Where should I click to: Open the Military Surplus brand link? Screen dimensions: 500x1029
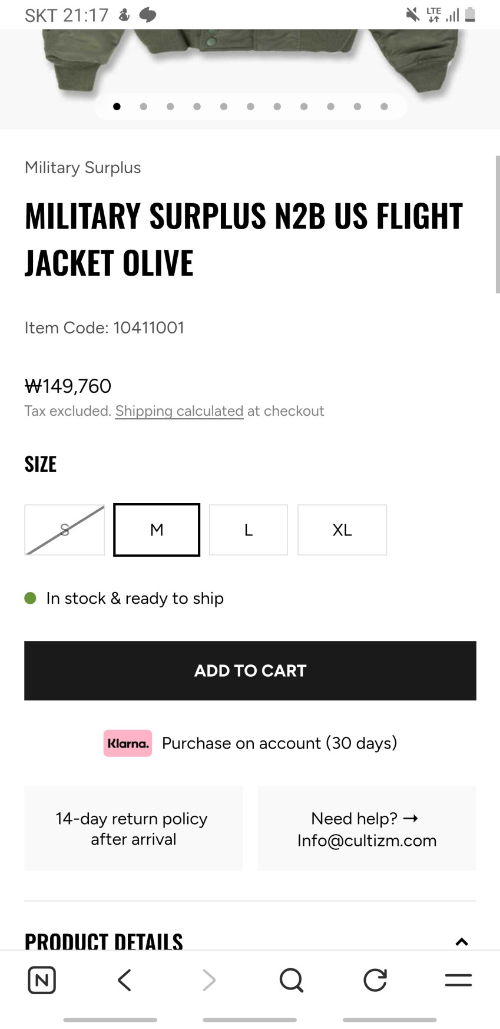83,168
